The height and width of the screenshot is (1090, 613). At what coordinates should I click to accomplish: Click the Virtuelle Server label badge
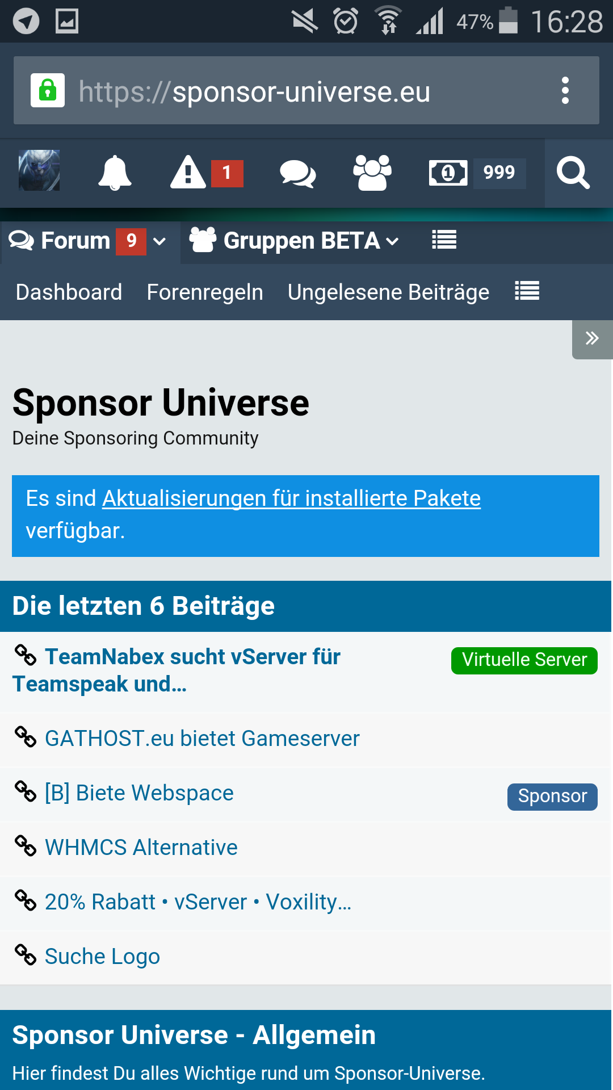[524, 660]
